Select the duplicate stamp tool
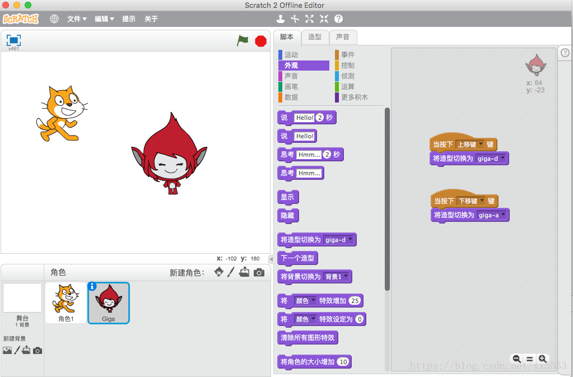The width and height of the screenshot is (573, 377). (x=280, y=18)
